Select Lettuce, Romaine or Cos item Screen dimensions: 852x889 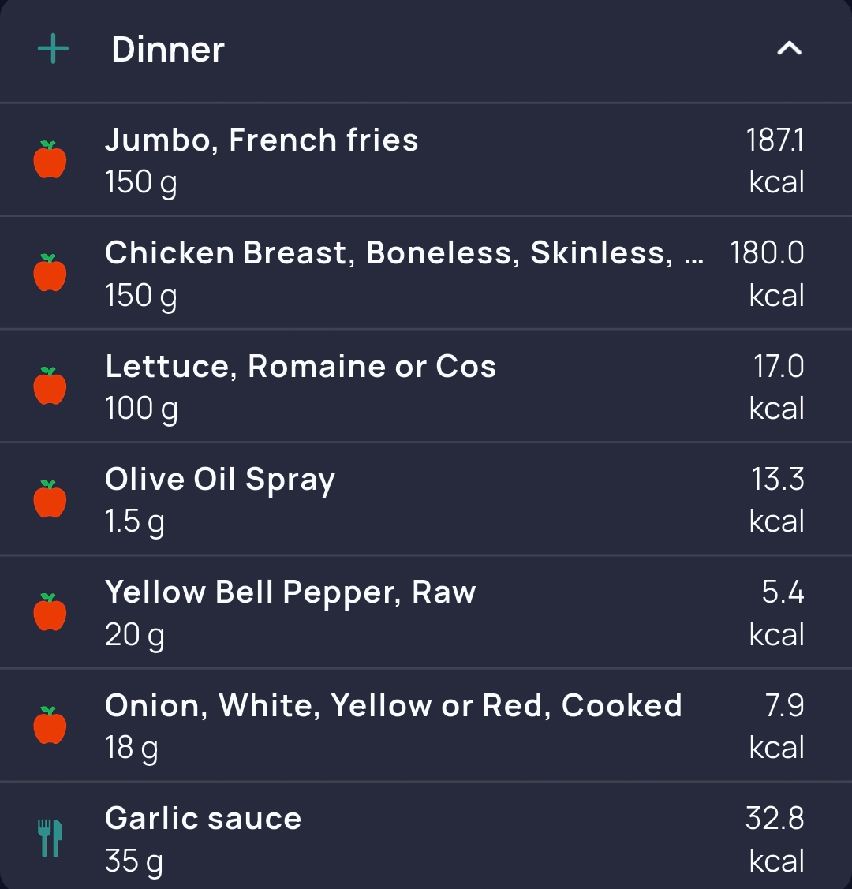point(426,386)
